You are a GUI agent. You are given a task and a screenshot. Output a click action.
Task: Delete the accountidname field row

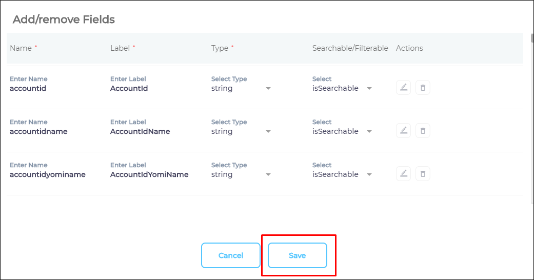[x=423, y=131]
